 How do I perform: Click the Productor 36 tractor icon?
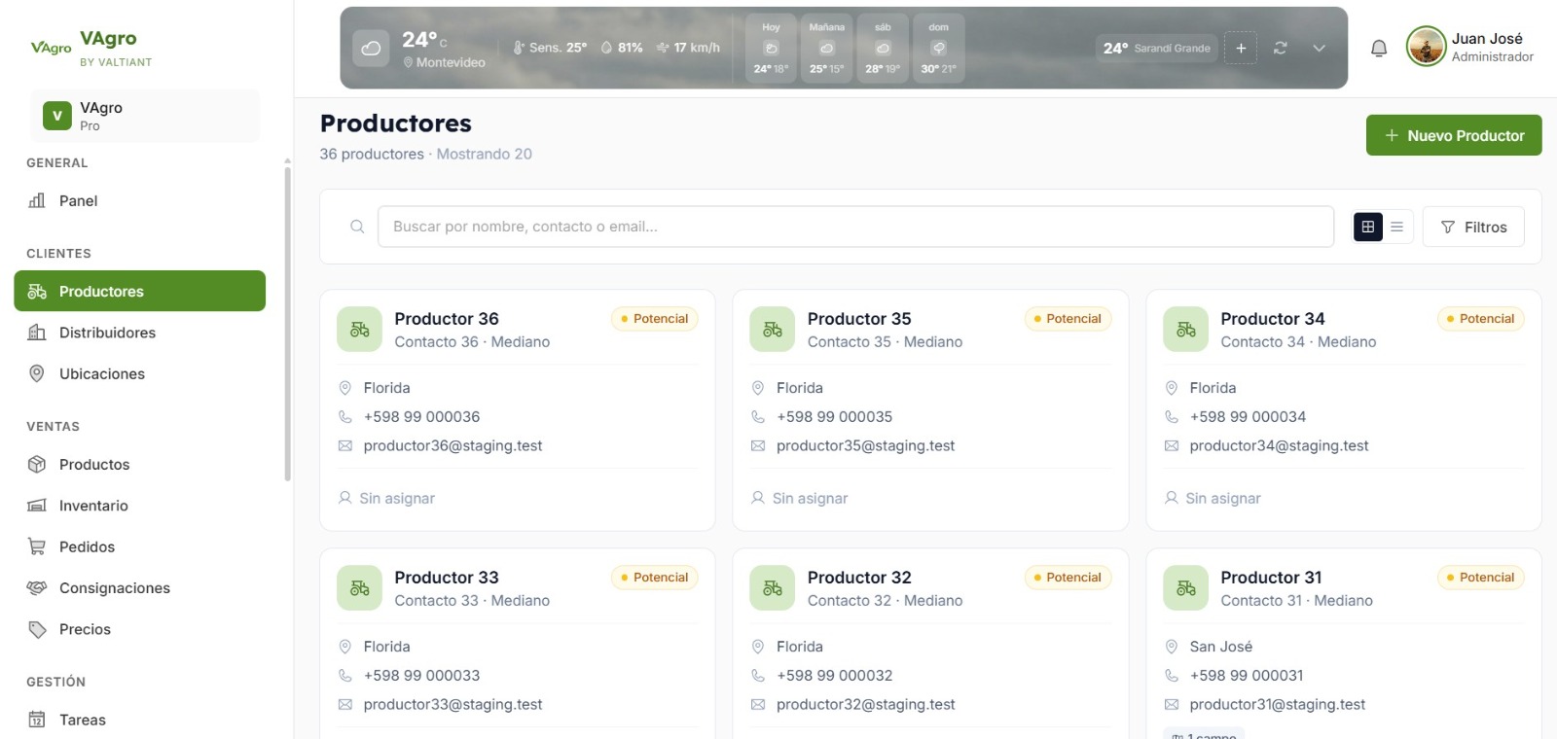pos(359,330)
